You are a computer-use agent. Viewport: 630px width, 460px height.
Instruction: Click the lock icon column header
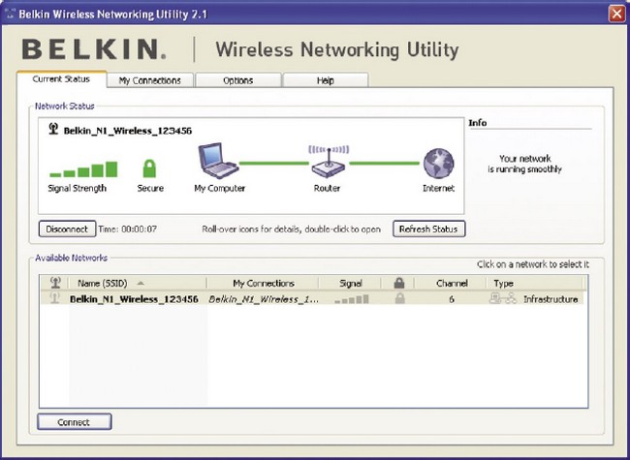point(399,283)
